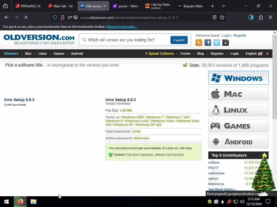Click Register next to Welcome Guest

(240, 36)
